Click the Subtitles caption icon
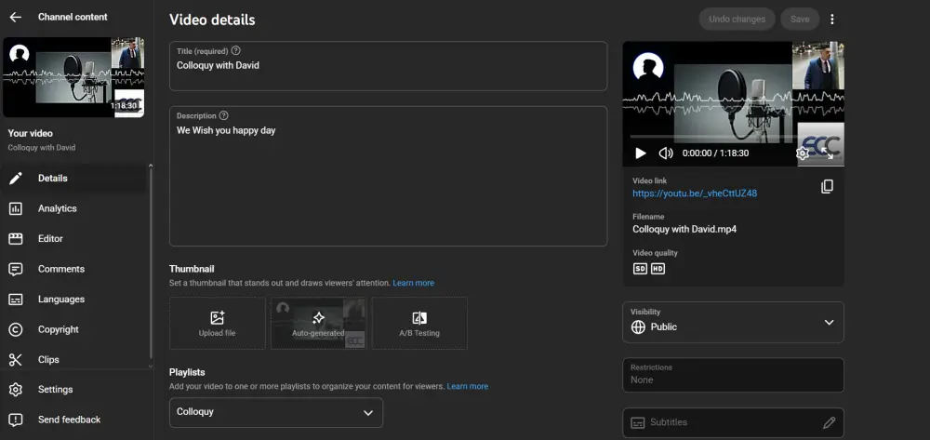The height and width of the screenshot is (440, 930). click(x=638, y=423)
